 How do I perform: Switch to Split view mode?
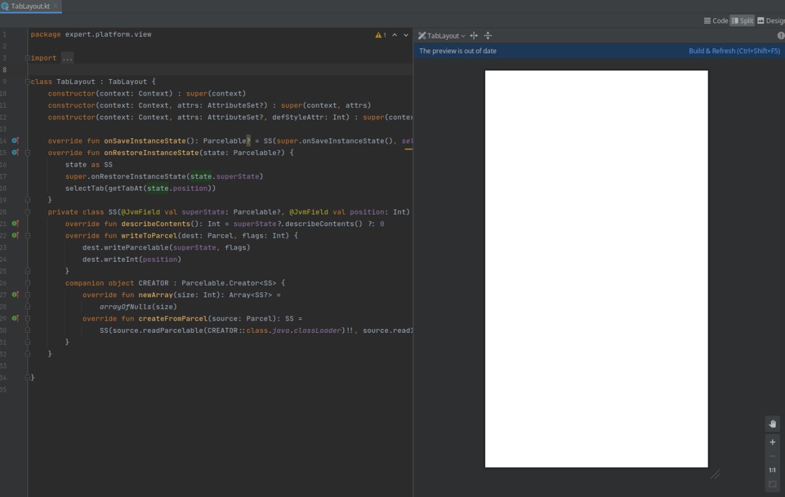[742, 20]
